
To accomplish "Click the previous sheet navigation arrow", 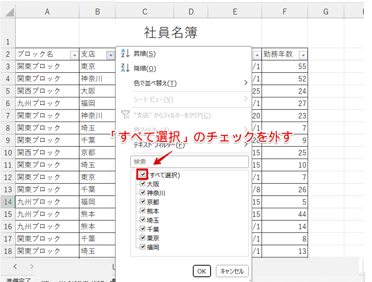I will [15, 266].
